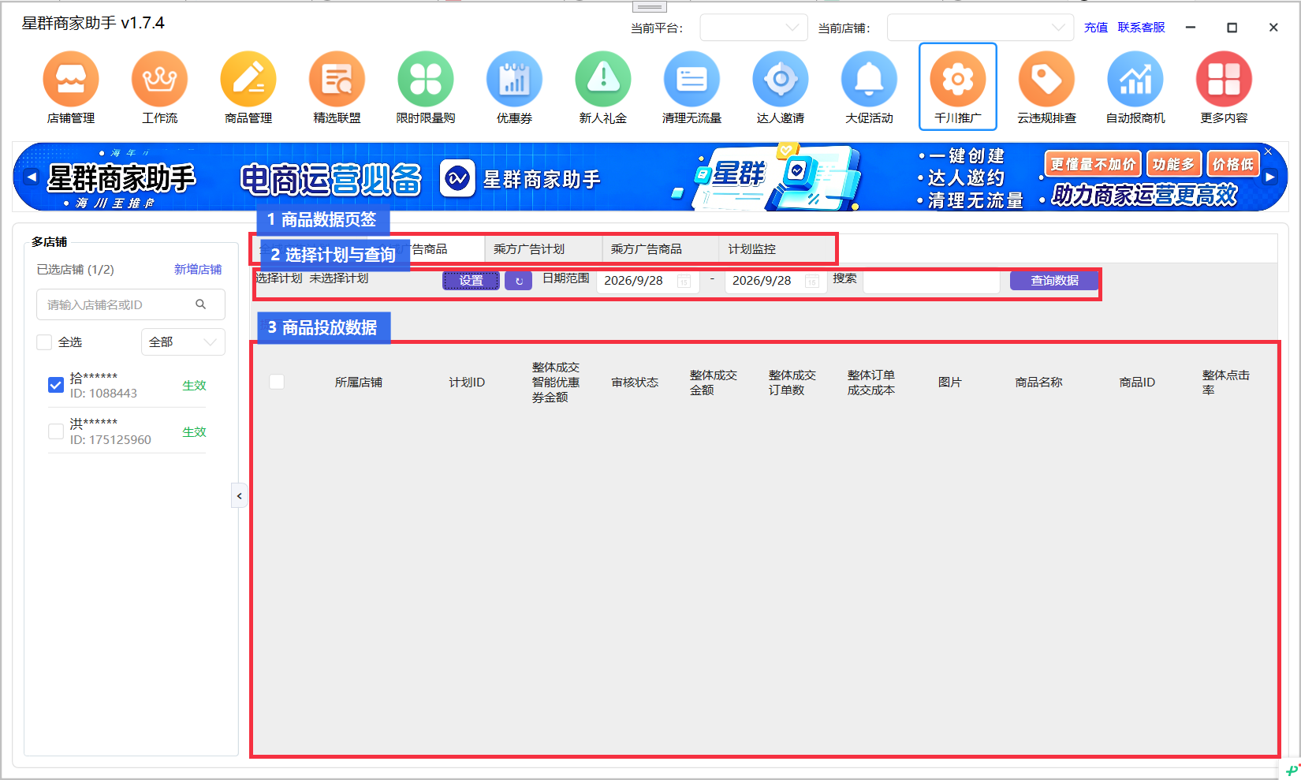Screen dimensions: 1301x780
Task: Open the 达人邀请 icon
Action: point(781,79)
